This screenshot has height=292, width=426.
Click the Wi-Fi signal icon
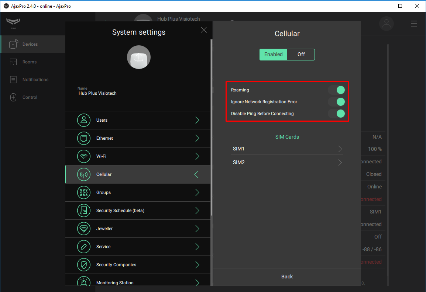tap(84, 156)
